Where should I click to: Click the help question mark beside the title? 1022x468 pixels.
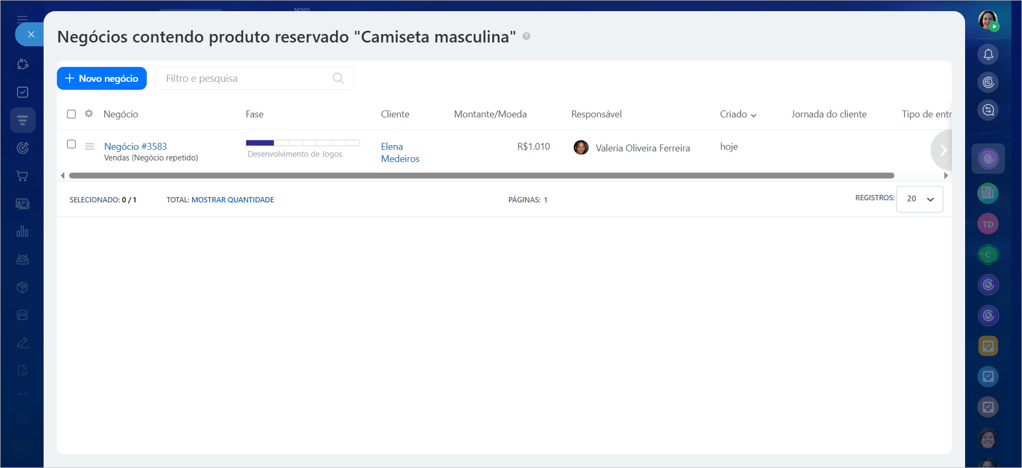[526, 37]
